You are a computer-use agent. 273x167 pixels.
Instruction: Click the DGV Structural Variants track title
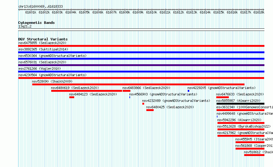point(43,39)
